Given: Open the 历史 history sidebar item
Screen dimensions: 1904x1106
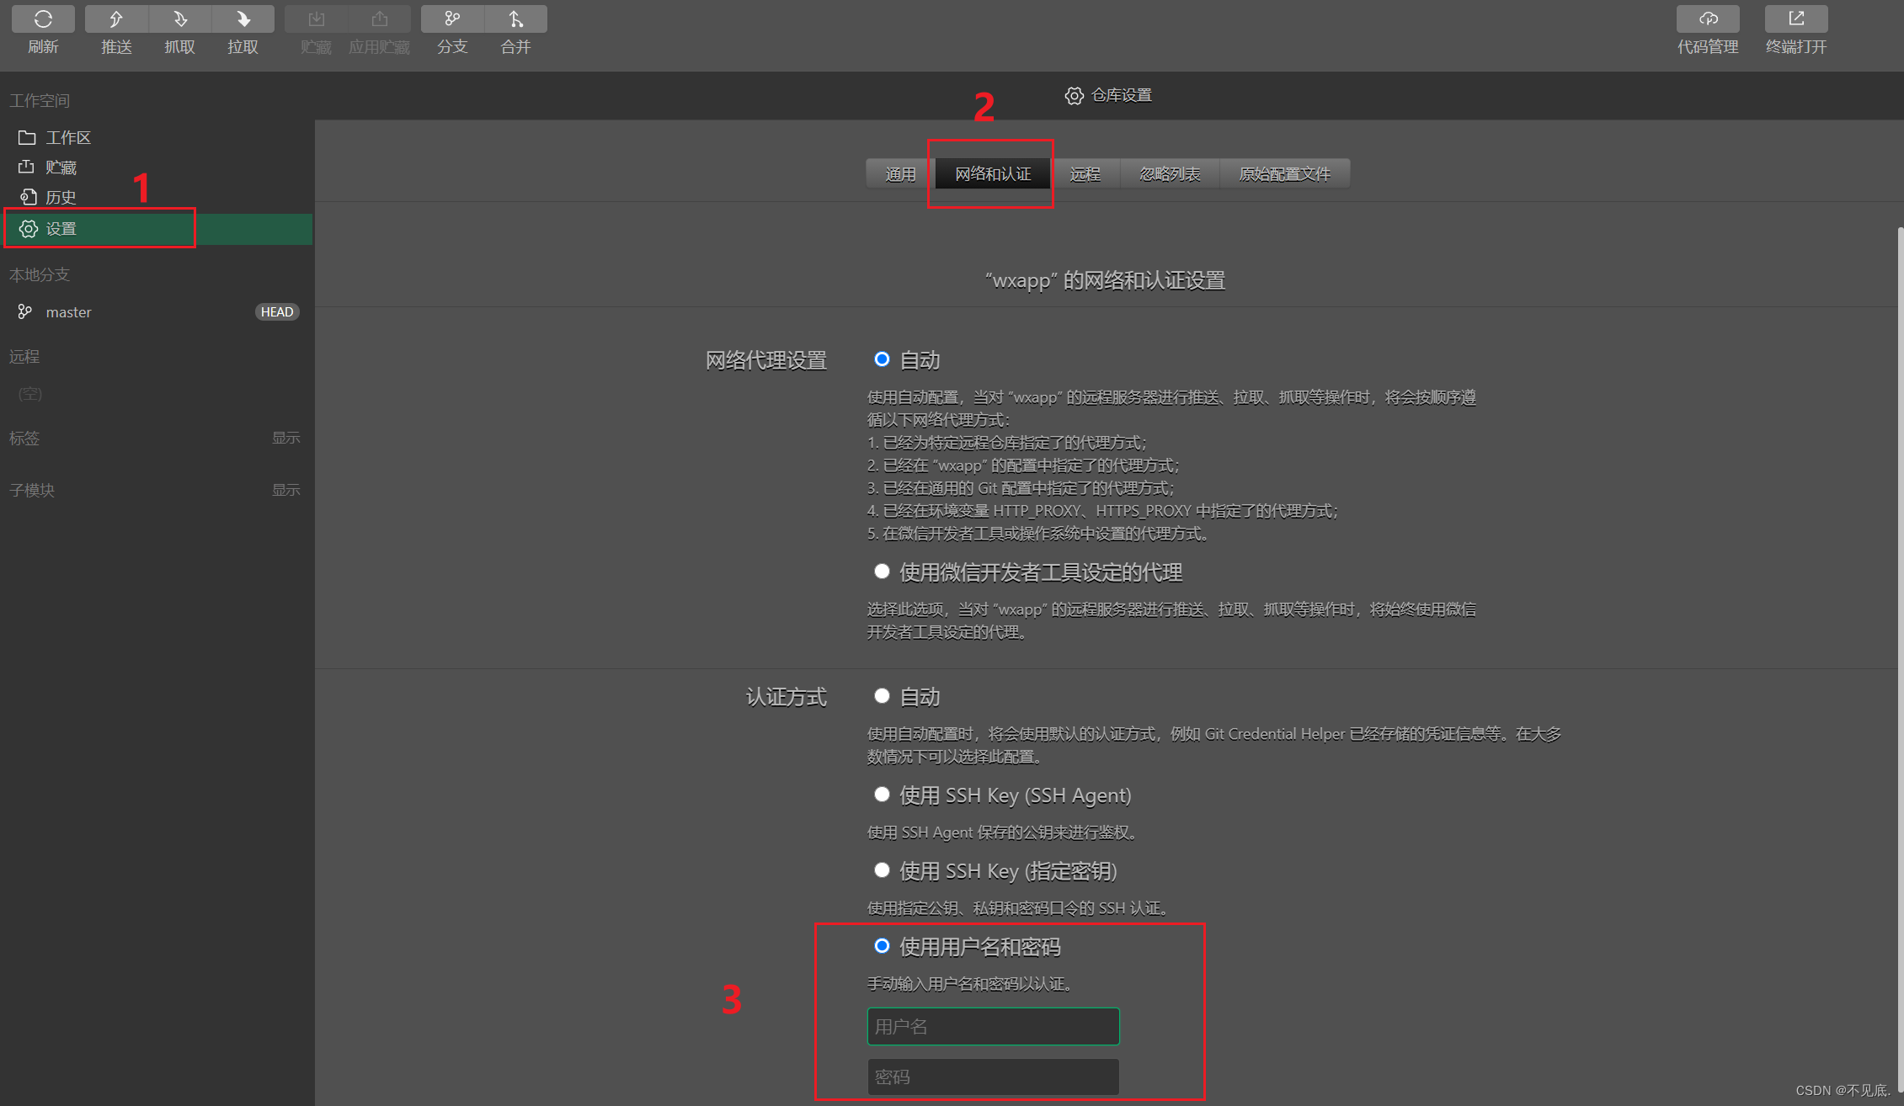Looking at the screenshot, I should tap(157, 197).
